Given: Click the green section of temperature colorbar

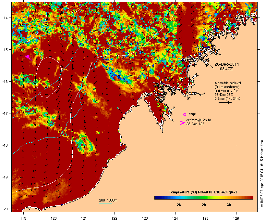Looking at the screenshot, I should (x=204, y=198).
